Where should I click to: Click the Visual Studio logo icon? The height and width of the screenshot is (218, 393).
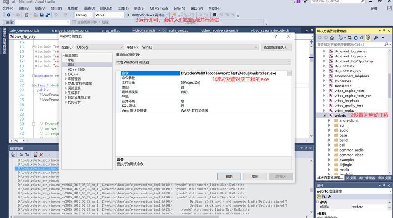5,2
